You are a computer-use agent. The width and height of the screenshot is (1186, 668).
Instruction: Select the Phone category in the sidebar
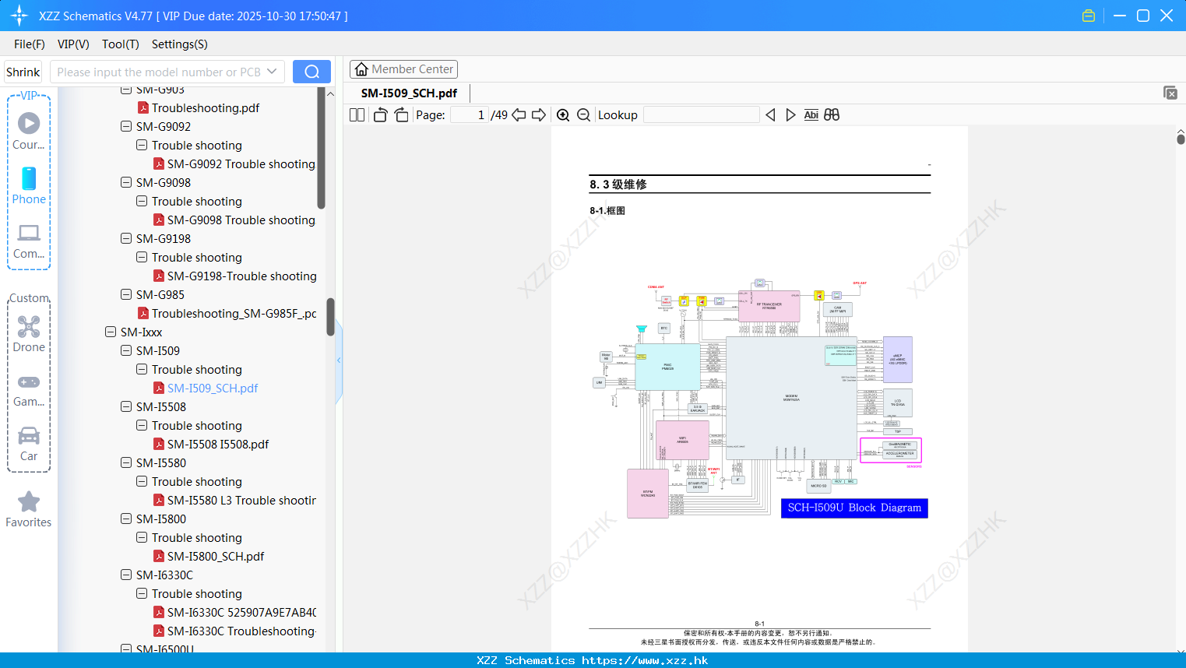(x=29, y=185)
